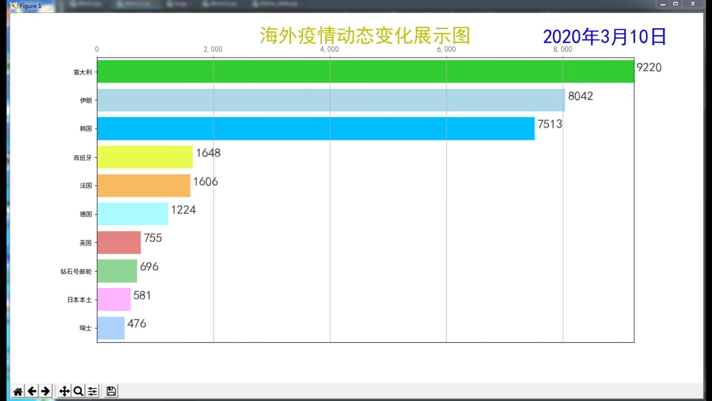Click the orange 法国 bar
712x401 pixels.
click(x=144, y=186)
